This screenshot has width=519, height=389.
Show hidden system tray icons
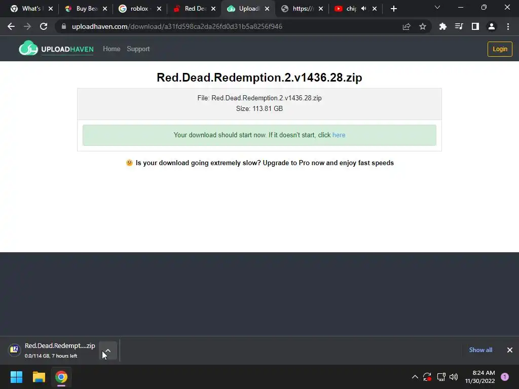coord(415,377)
